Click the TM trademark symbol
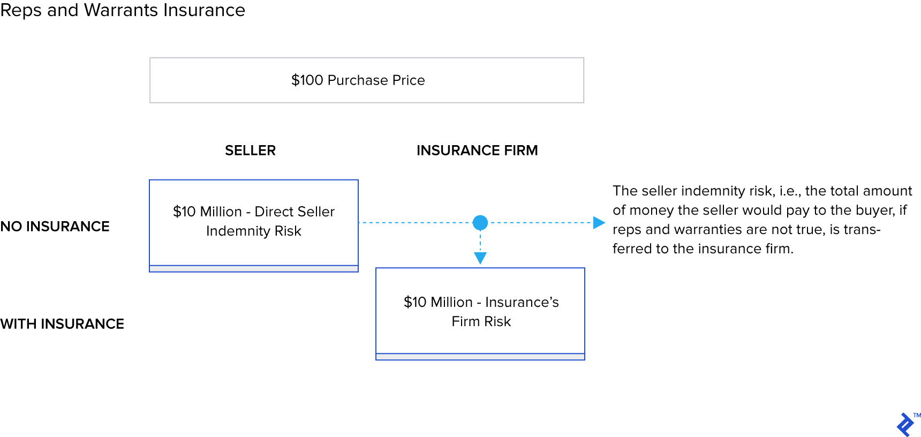This screenshot has height=437, width=921. coord(917,415)
